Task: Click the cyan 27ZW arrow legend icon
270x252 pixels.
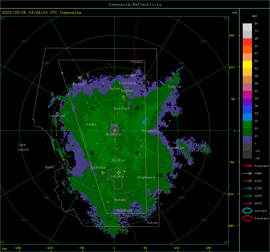Action: 247,188
